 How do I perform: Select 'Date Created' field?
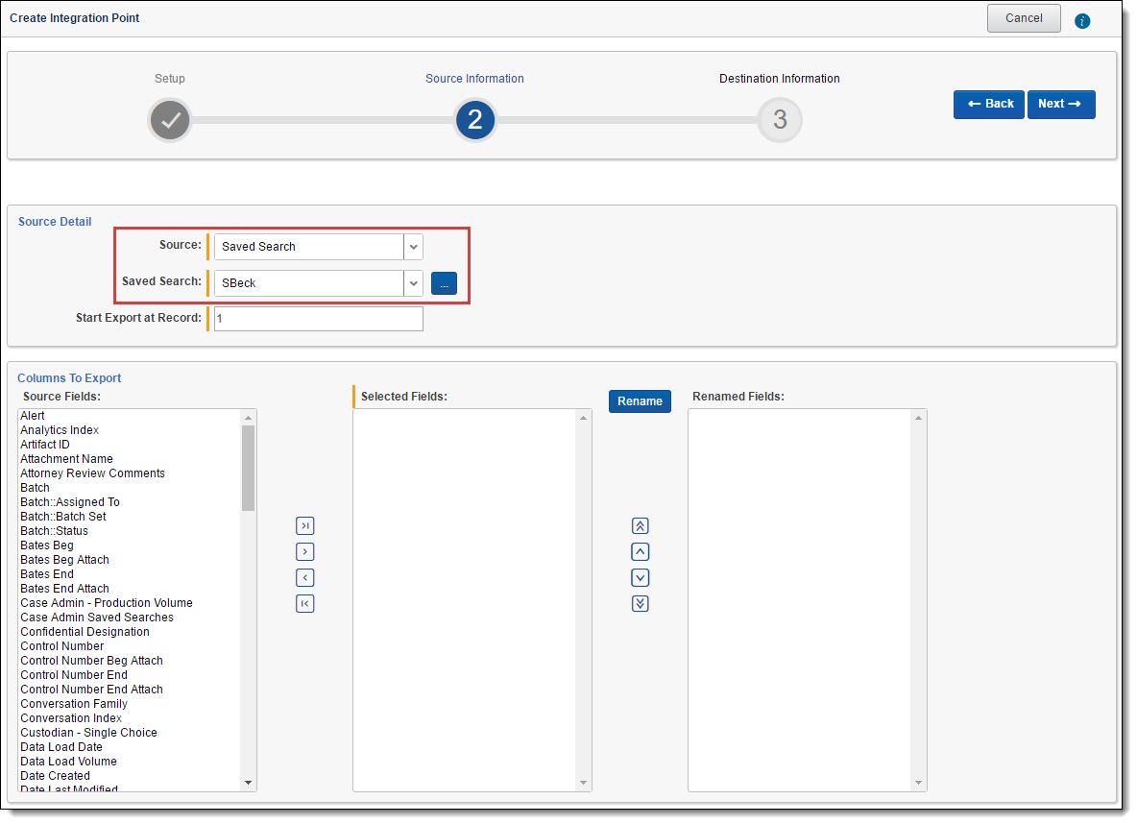(x=55, y=776)
